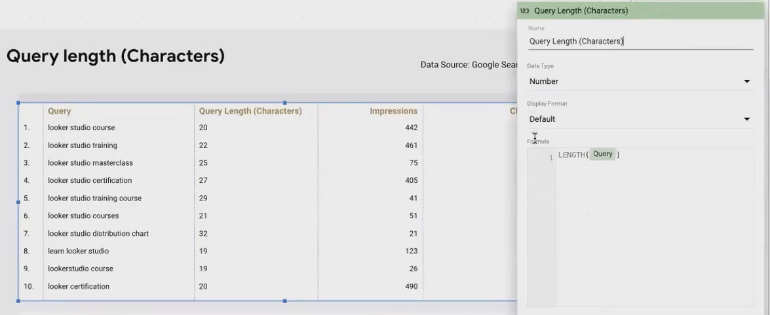Screen dimensions: 770x315
Task: Click the length value 25 for masterclass row
Action: (x=203, y=163)
